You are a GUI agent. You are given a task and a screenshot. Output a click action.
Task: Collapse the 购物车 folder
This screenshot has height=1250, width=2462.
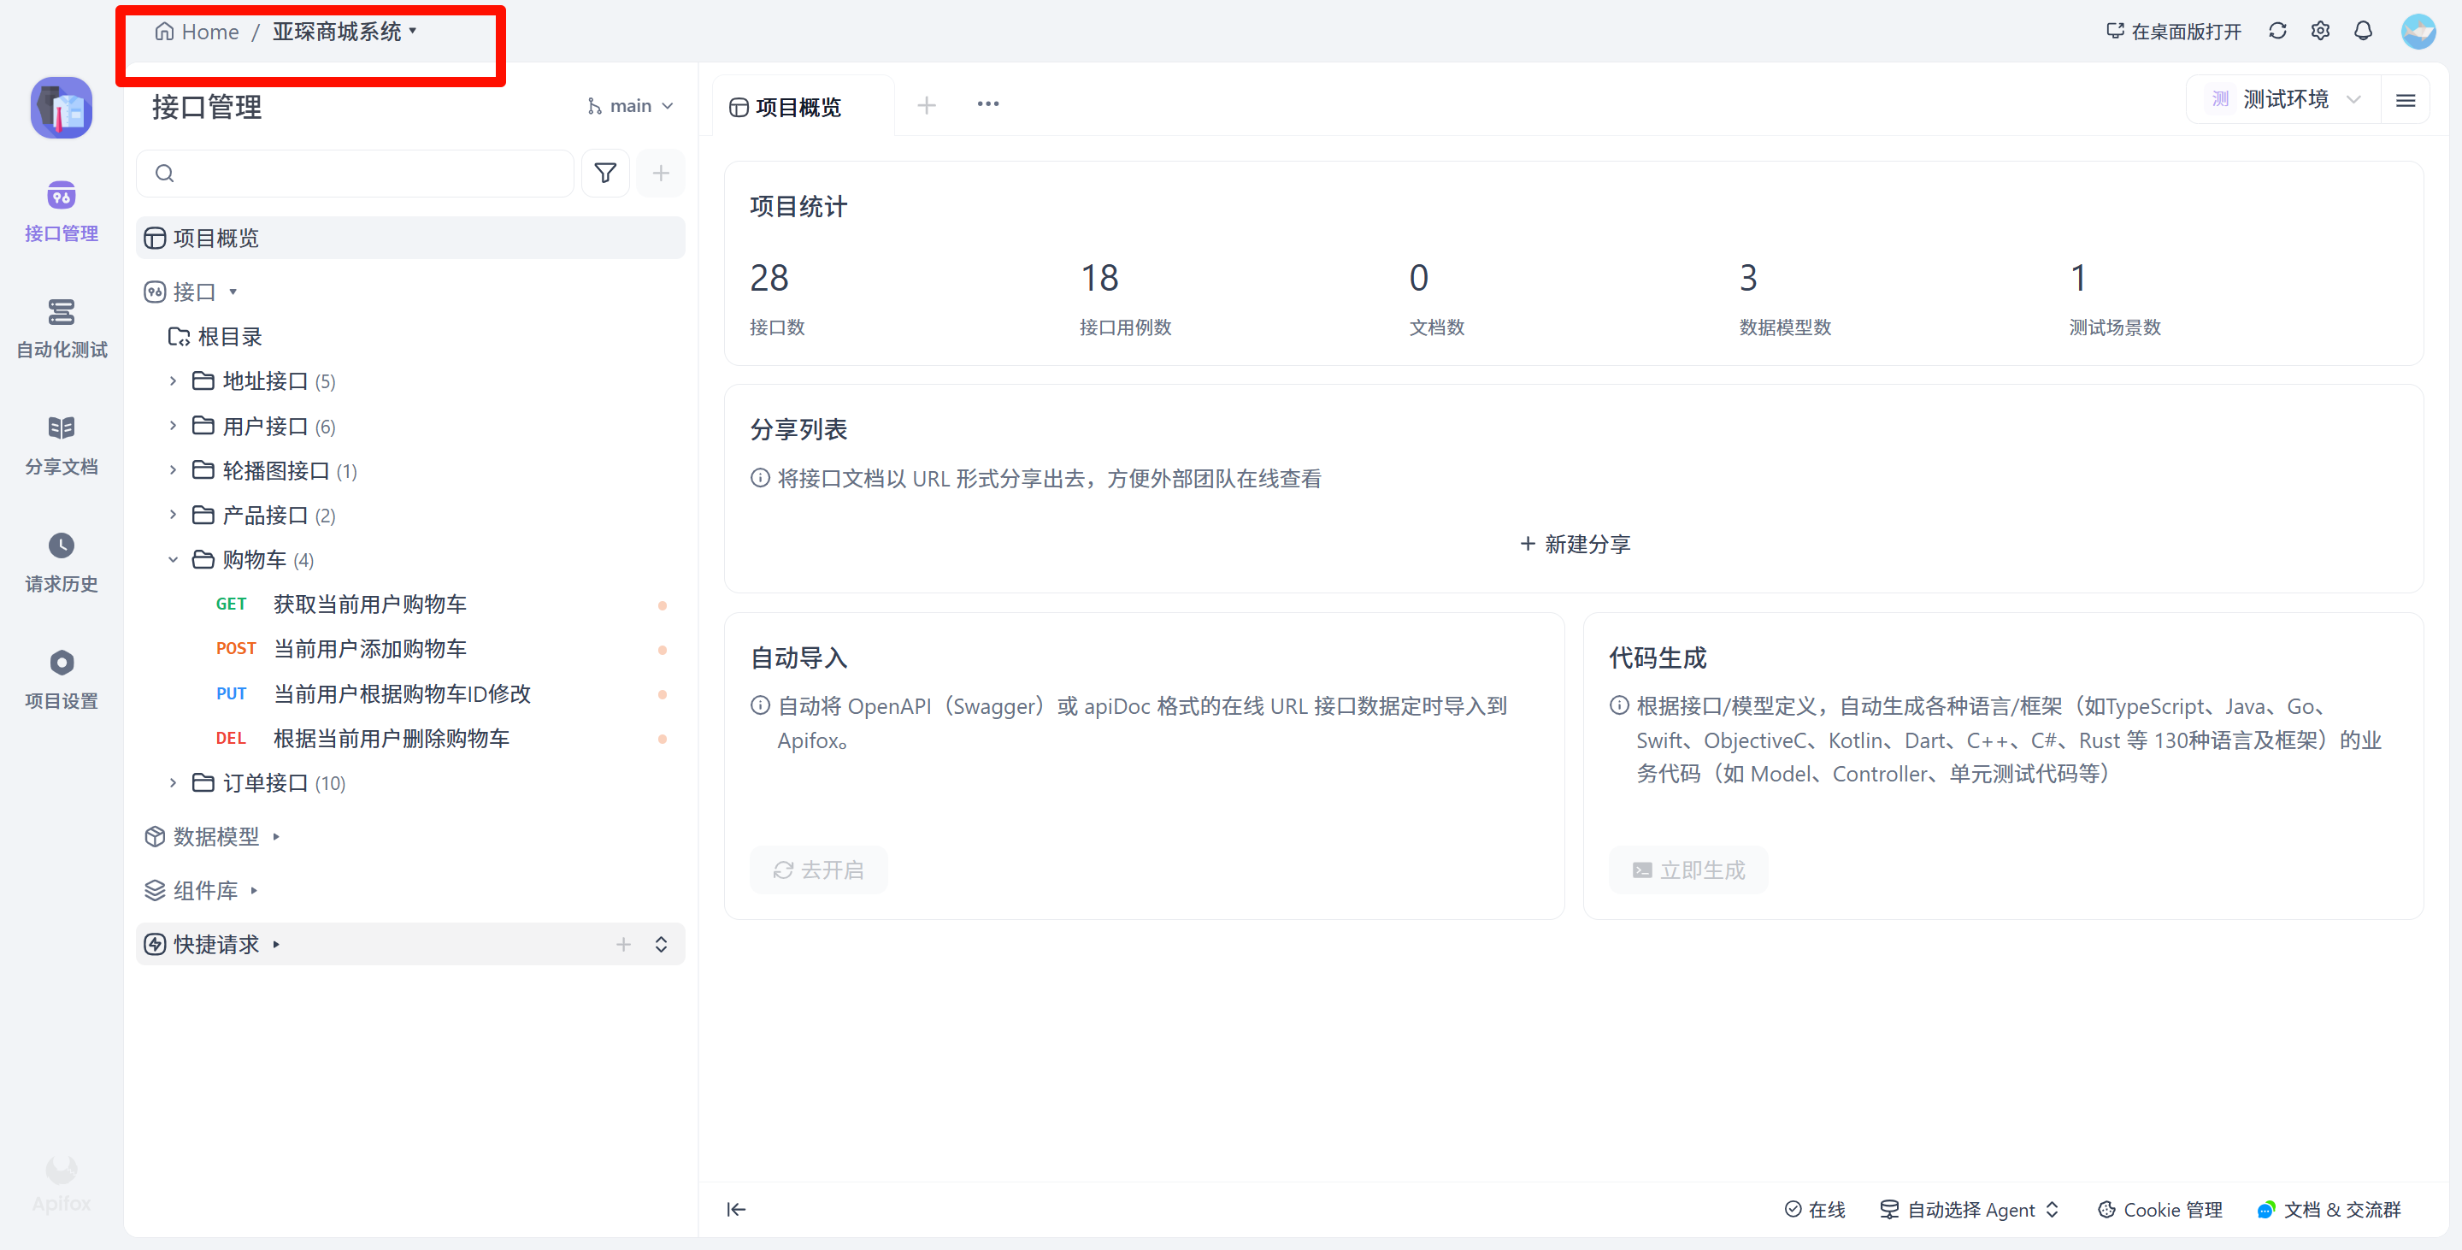173,559
